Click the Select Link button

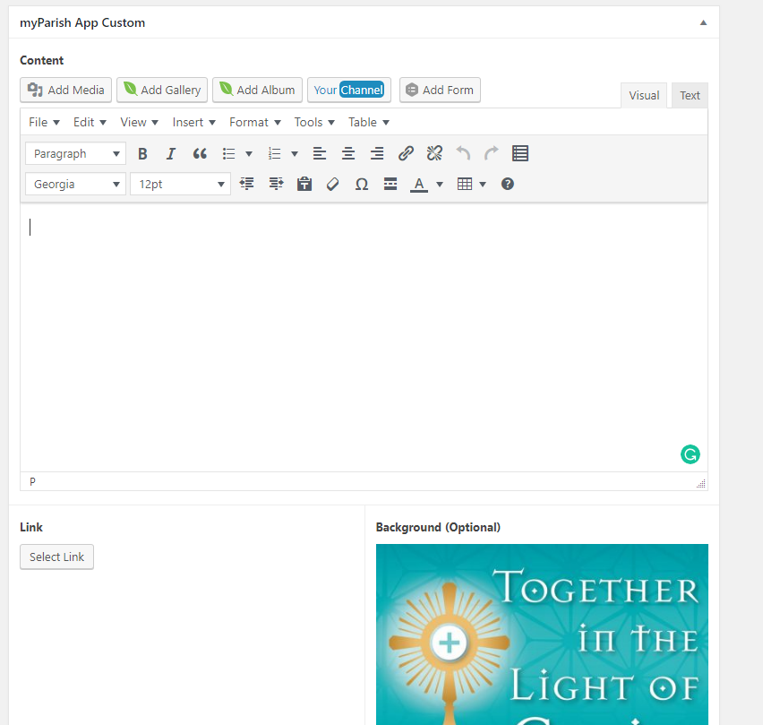56,557
